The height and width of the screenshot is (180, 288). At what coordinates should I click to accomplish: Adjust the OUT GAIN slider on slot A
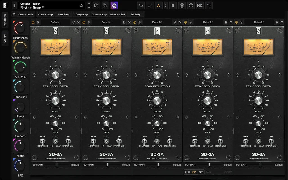click(x=158, y=165)
